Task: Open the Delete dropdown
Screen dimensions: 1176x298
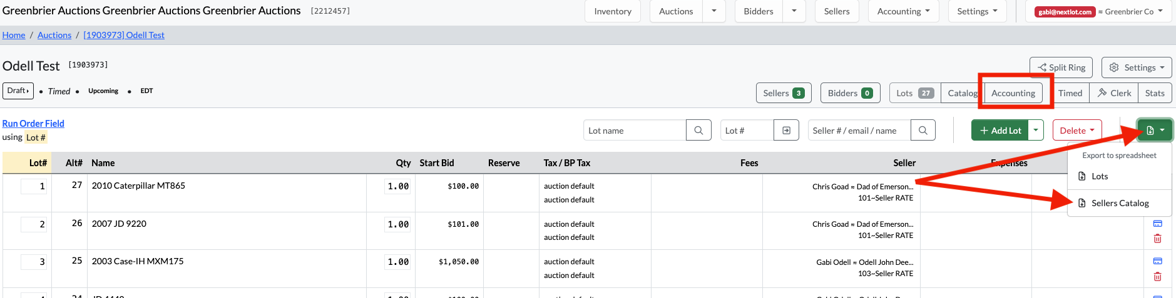Action: (1077, 130)
